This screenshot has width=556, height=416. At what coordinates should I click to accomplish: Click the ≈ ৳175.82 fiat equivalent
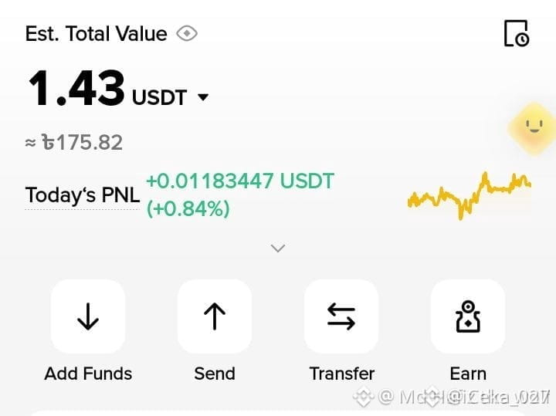(74, 143)
